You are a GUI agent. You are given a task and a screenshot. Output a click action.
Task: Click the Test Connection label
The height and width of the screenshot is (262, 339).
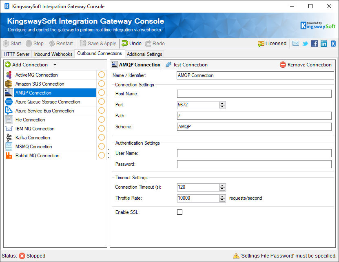pyautogui.click(x=190, y=64)
